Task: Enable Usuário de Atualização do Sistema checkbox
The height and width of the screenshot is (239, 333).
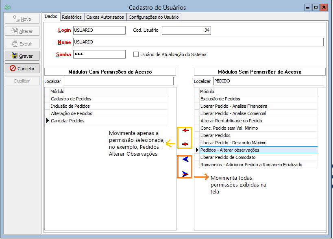Action: click(x=136, y=54)
